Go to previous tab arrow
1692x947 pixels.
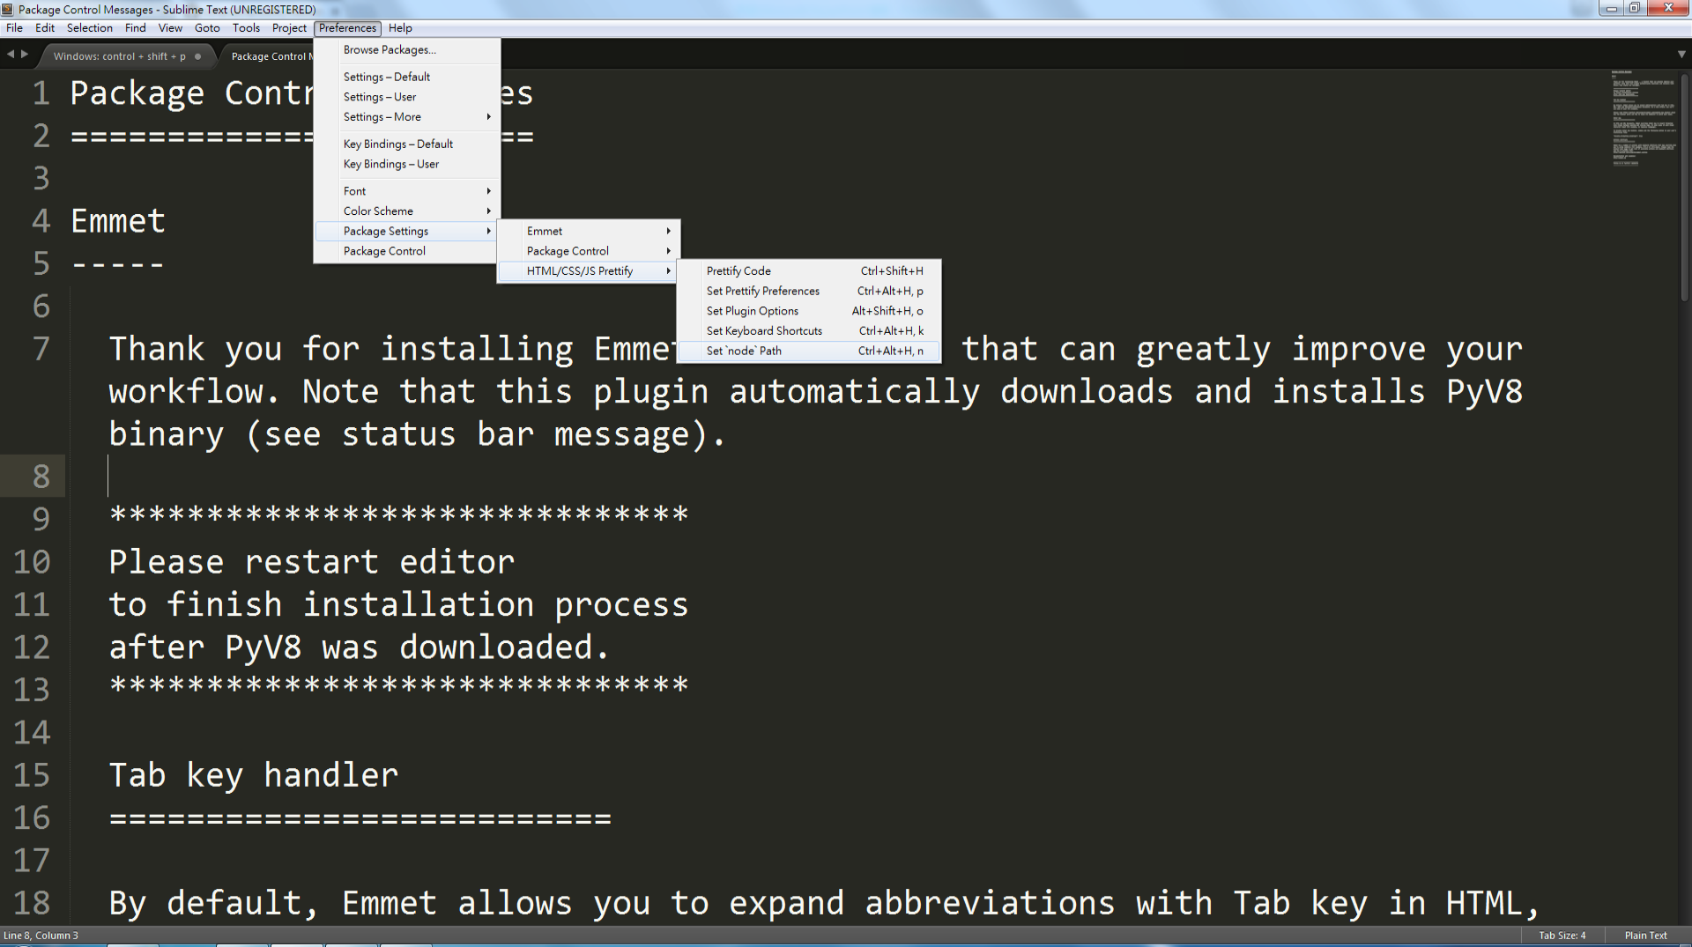point(11,55)
